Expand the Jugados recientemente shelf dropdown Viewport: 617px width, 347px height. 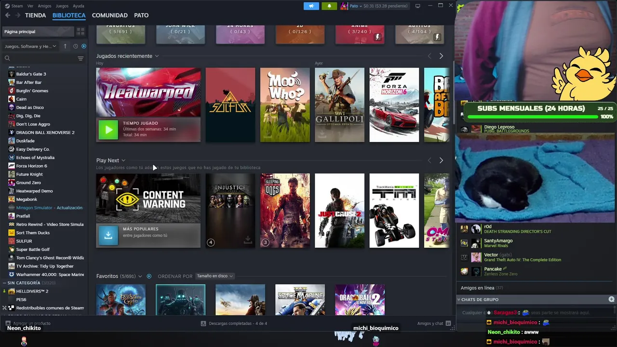click(157, 56)
